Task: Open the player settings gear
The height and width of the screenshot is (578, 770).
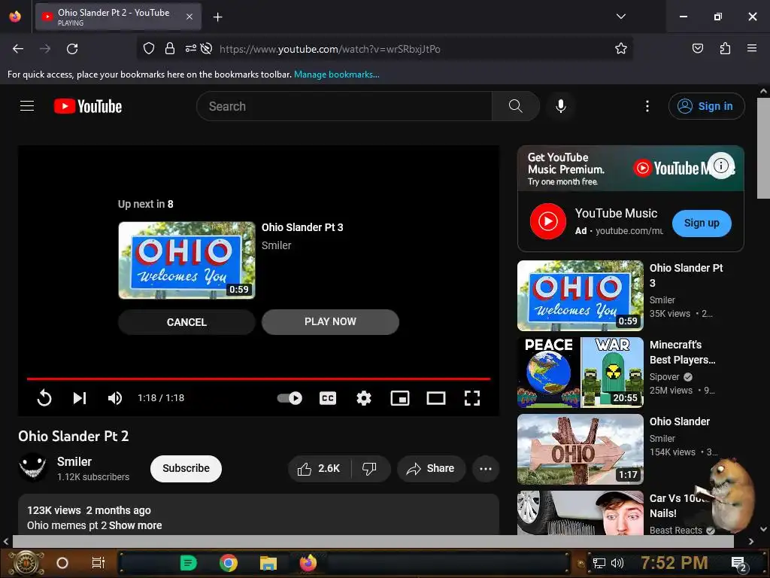Action: tap(363, 397)
